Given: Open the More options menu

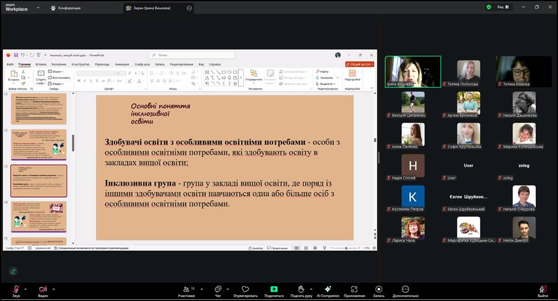Looking at the screenshot, I should pos(405,290).
